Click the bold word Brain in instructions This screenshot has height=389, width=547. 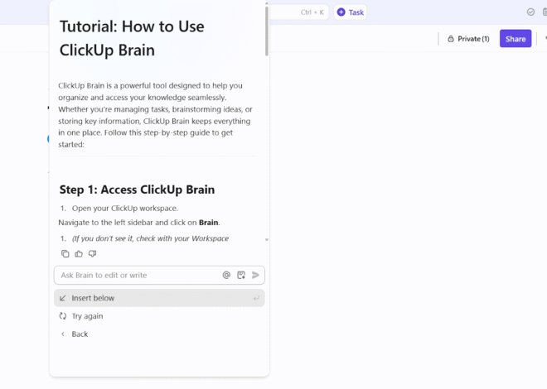tap(209, 223)
